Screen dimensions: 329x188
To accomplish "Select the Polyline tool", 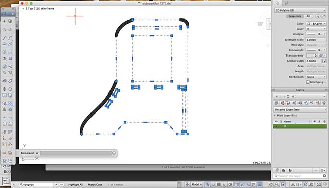I will (4, 44).
